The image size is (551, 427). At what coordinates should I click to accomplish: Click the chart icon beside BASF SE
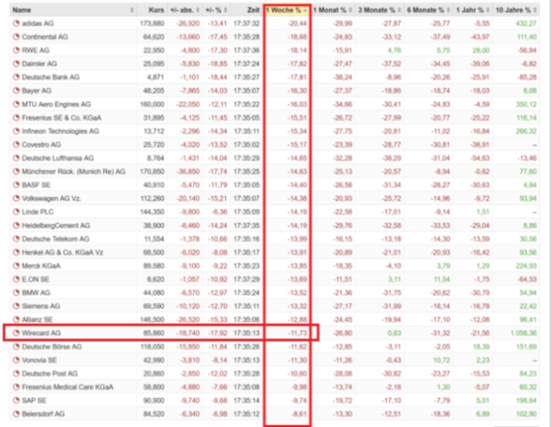16,185
